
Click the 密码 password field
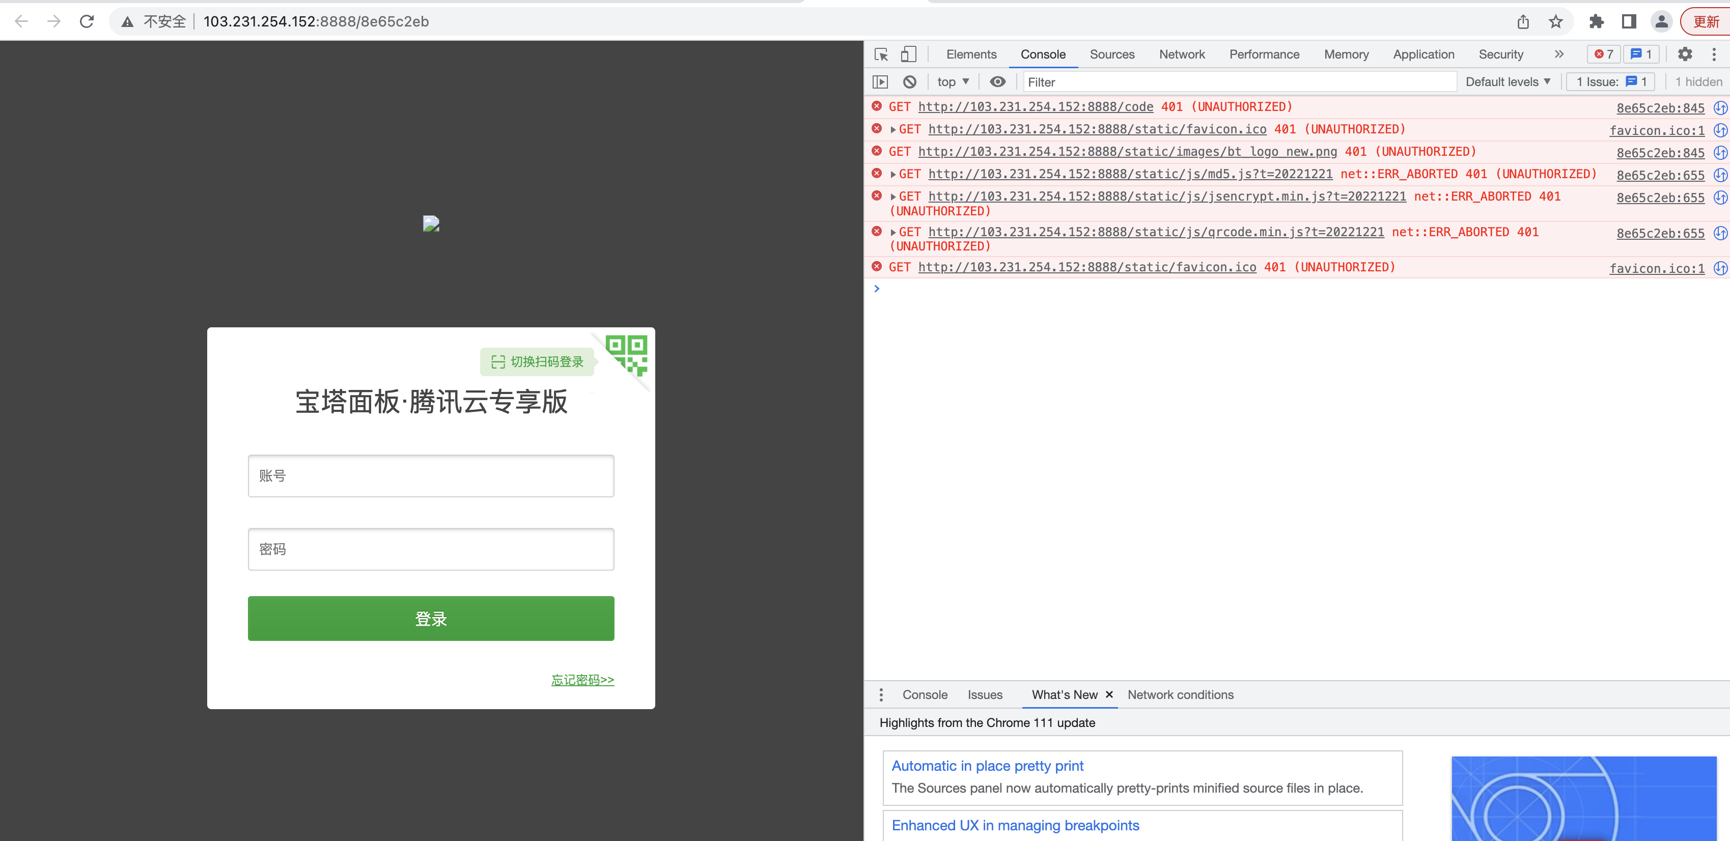click(431, 549)
